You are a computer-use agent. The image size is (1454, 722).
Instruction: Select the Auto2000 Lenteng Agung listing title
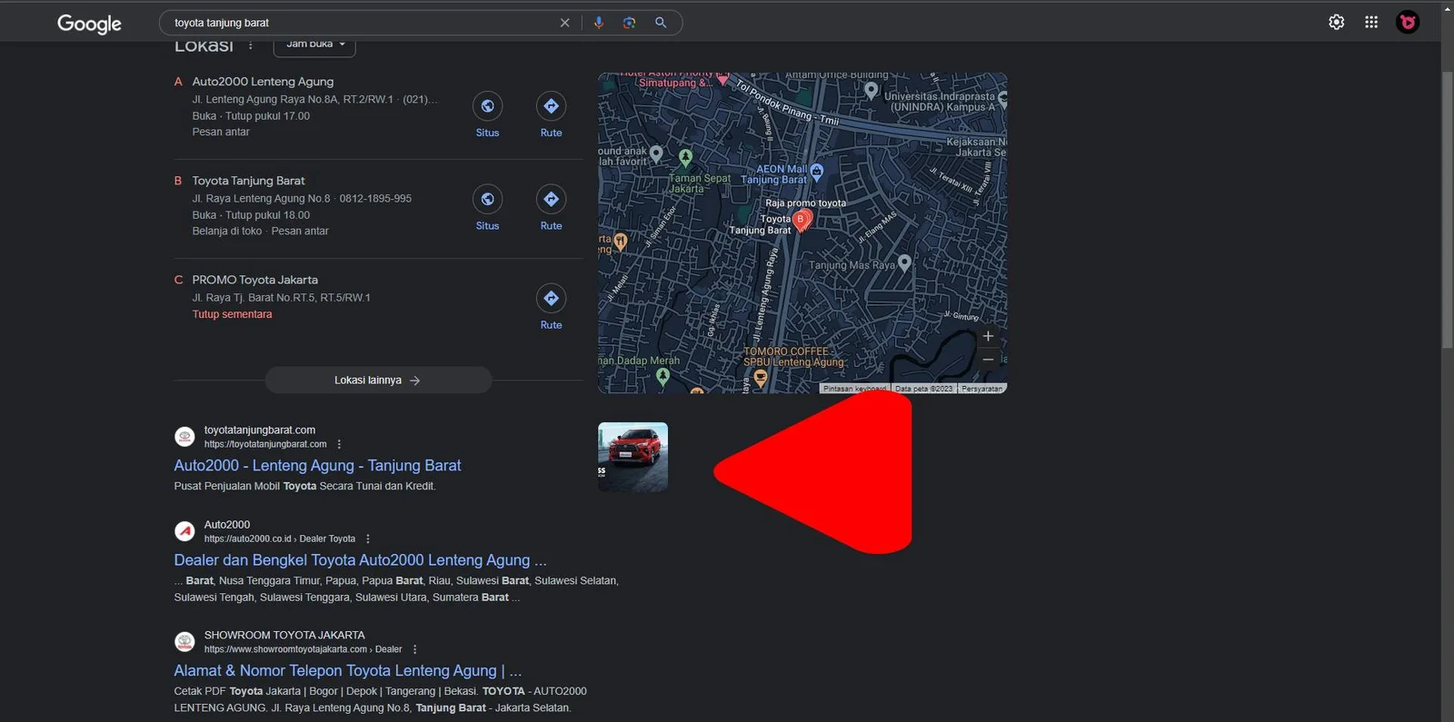263,82
